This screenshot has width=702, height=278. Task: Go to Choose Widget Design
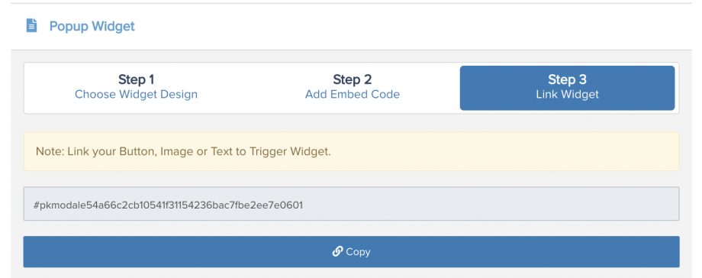click(136, 95)
